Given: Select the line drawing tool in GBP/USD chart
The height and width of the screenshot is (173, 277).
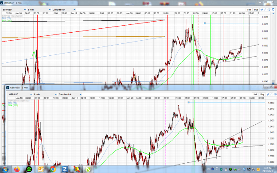Looking at the screenshot, I should [271, 94].
